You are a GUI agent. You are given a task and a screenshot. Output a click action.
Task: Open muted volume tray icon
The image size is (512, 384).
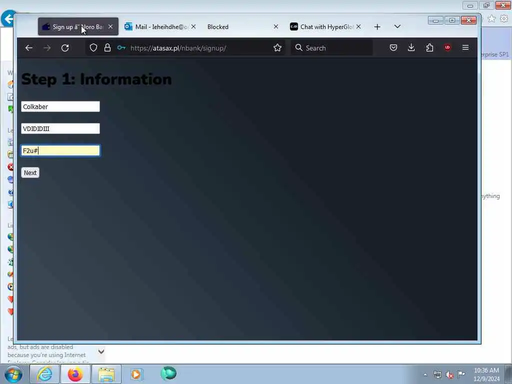pyautogui.click(x=449, y=375)
